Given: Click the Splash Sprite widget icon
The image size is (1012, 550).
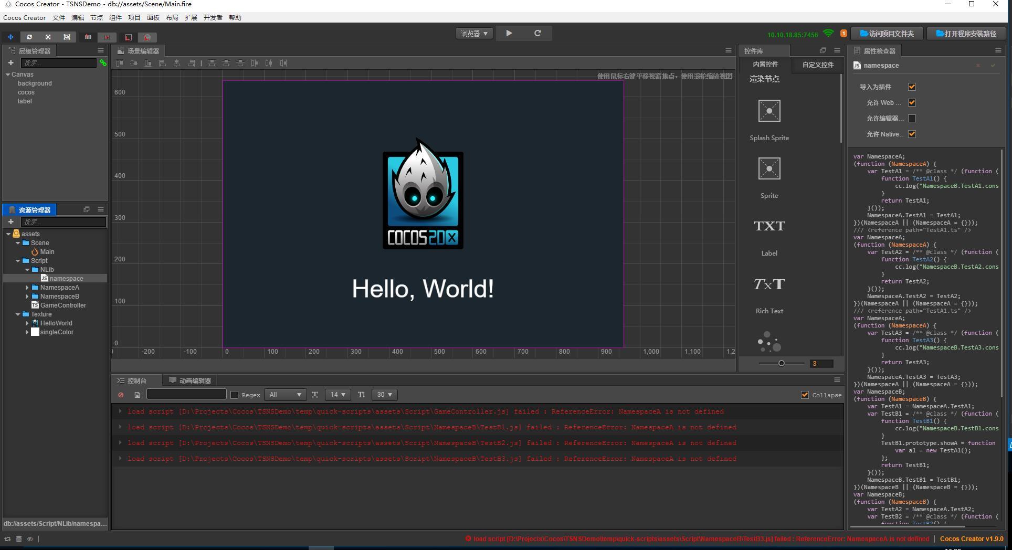Looking at the screenshot, I should coord(769,111).
